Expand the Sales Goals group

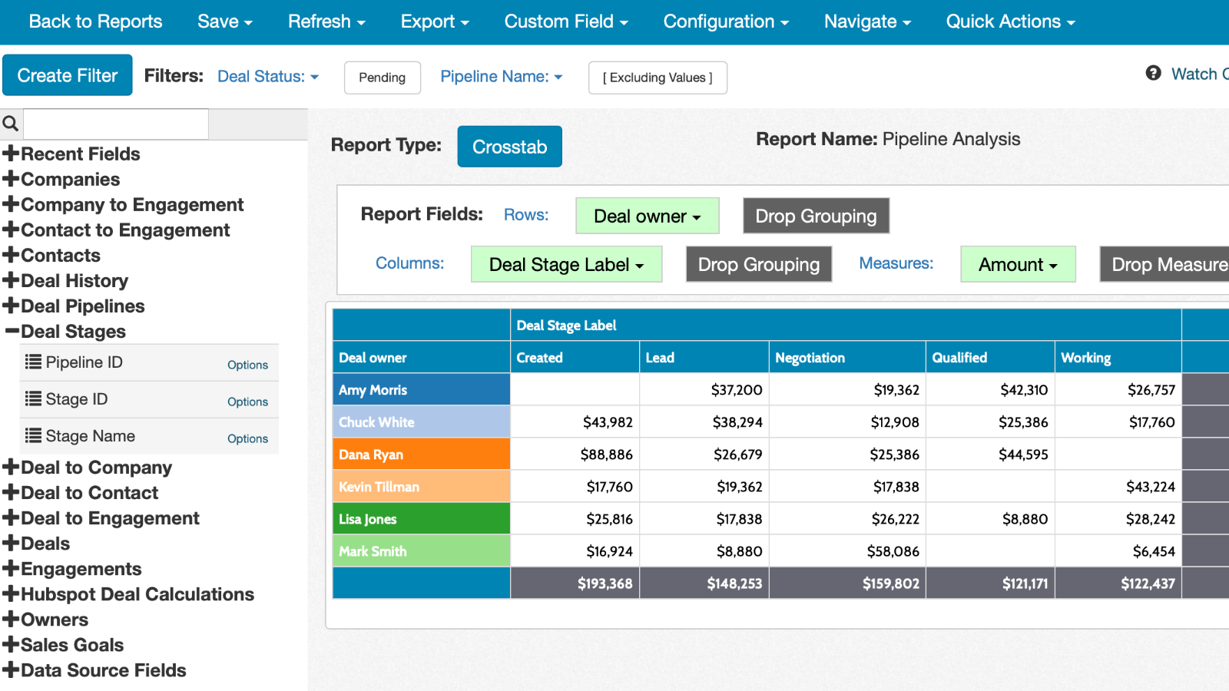tap(11, 645)
